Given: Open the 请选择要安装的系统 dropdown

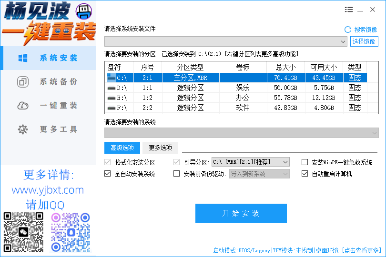Looking at the screenshot, I should click(x=242, y=133).
